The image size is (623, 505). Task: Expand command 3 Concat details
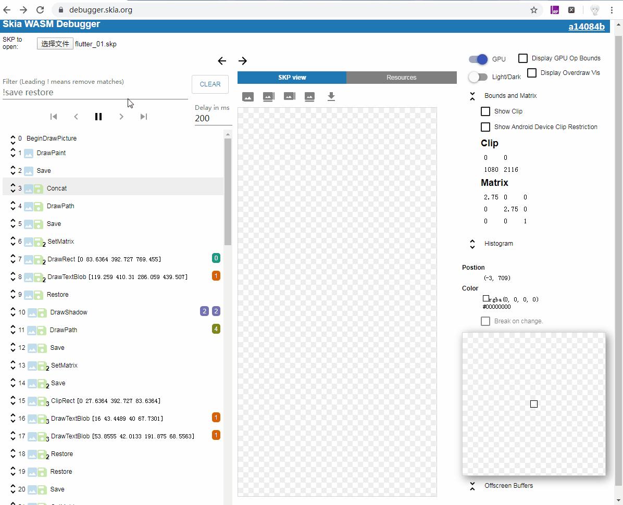tap(13, 188)
